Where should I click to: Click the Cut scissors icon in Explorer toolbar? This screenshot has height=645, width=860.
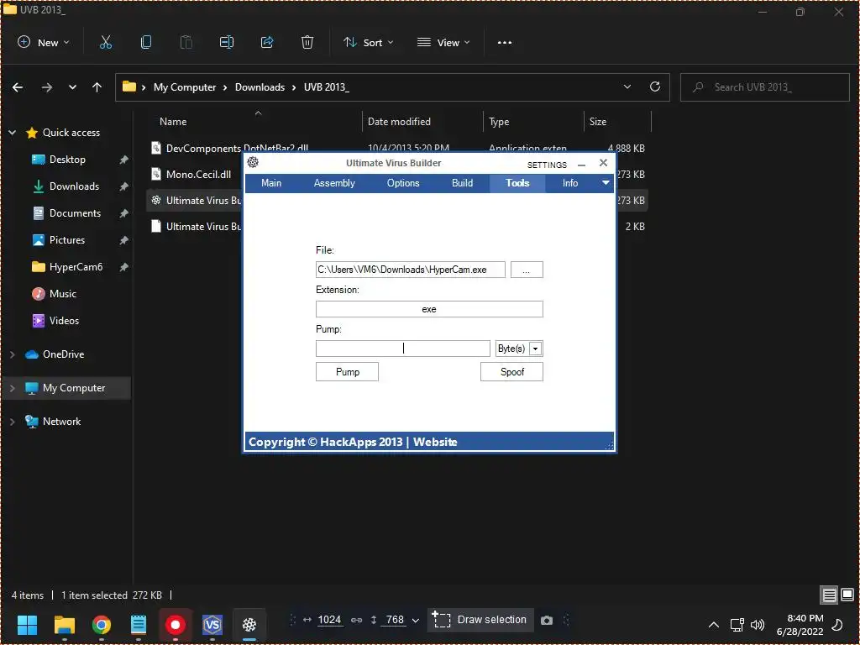pyautogui.click(x=106, y=42)
